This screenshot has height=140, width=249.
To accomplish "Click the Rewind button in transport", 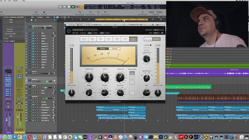I will (60, 7).
